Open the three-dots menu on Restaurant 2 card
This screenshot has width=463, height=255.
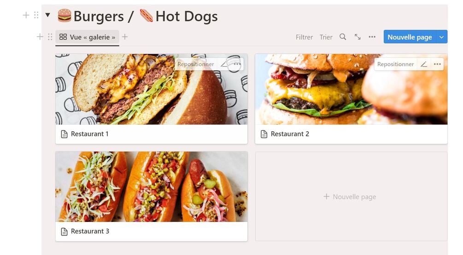(x=437, y=64)
